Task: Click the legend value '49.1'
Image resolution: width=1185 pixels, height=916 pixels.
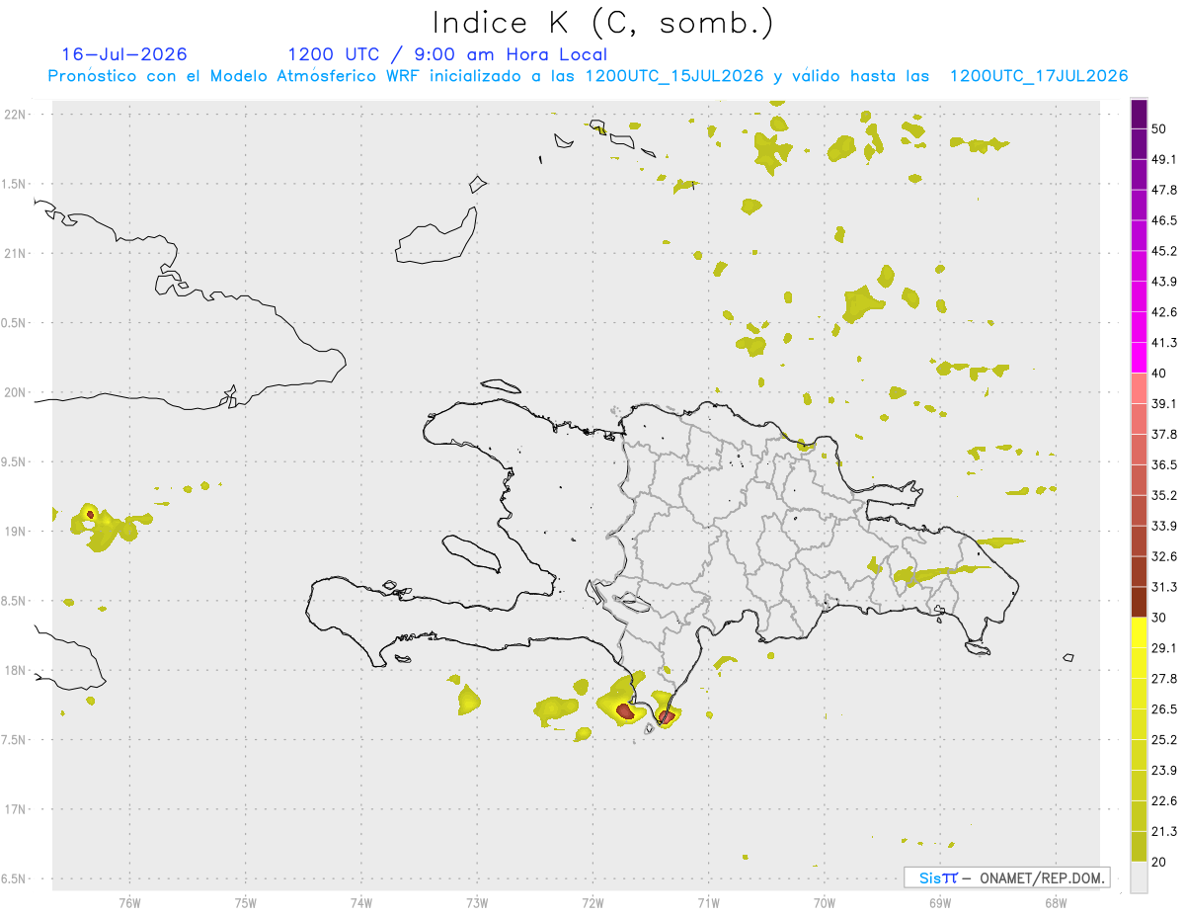Action: pos(1164,160)
